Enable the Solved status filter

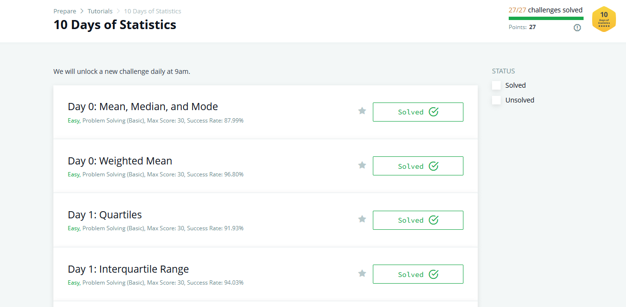[x=496, y=85]
